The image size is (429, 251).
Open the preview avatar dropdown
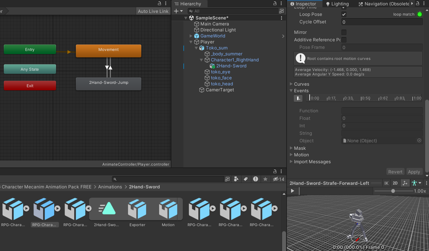click(x=416, y=183)
